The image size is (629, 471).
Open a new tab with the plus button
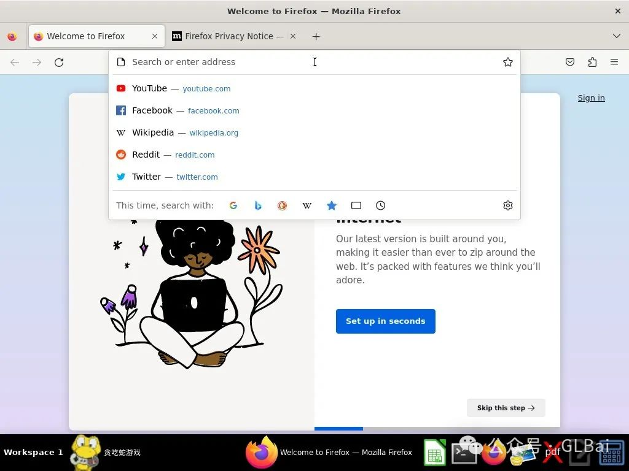(316, 36)
